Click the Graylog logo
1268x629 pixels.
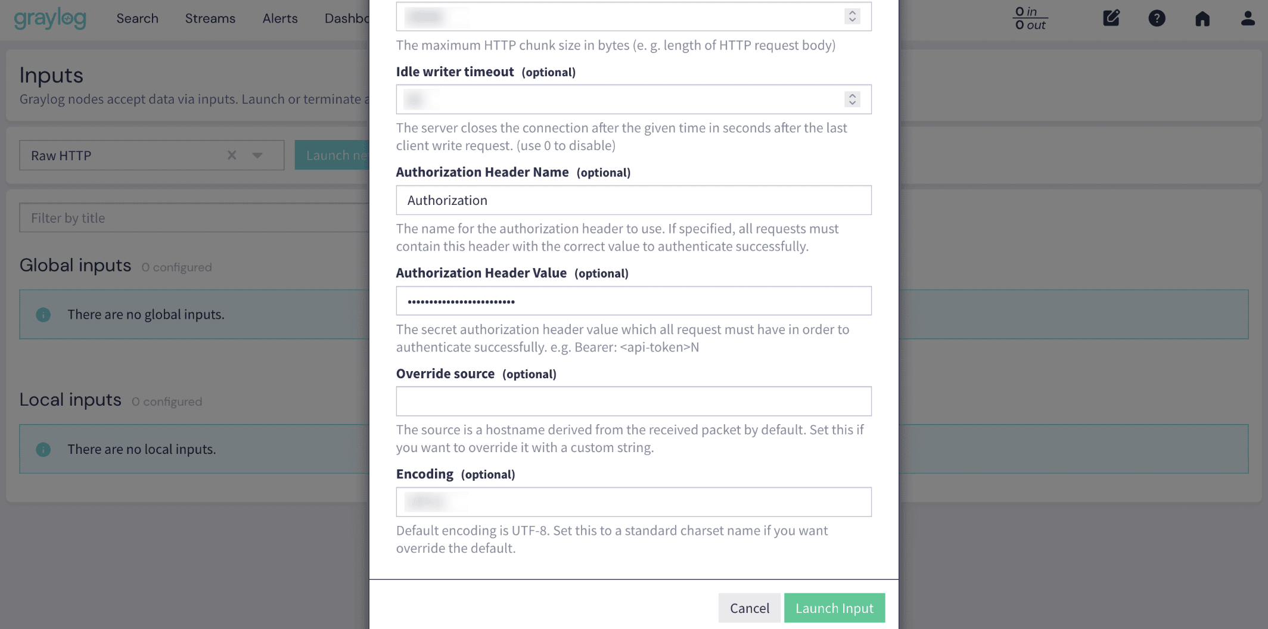click(50, 18)
